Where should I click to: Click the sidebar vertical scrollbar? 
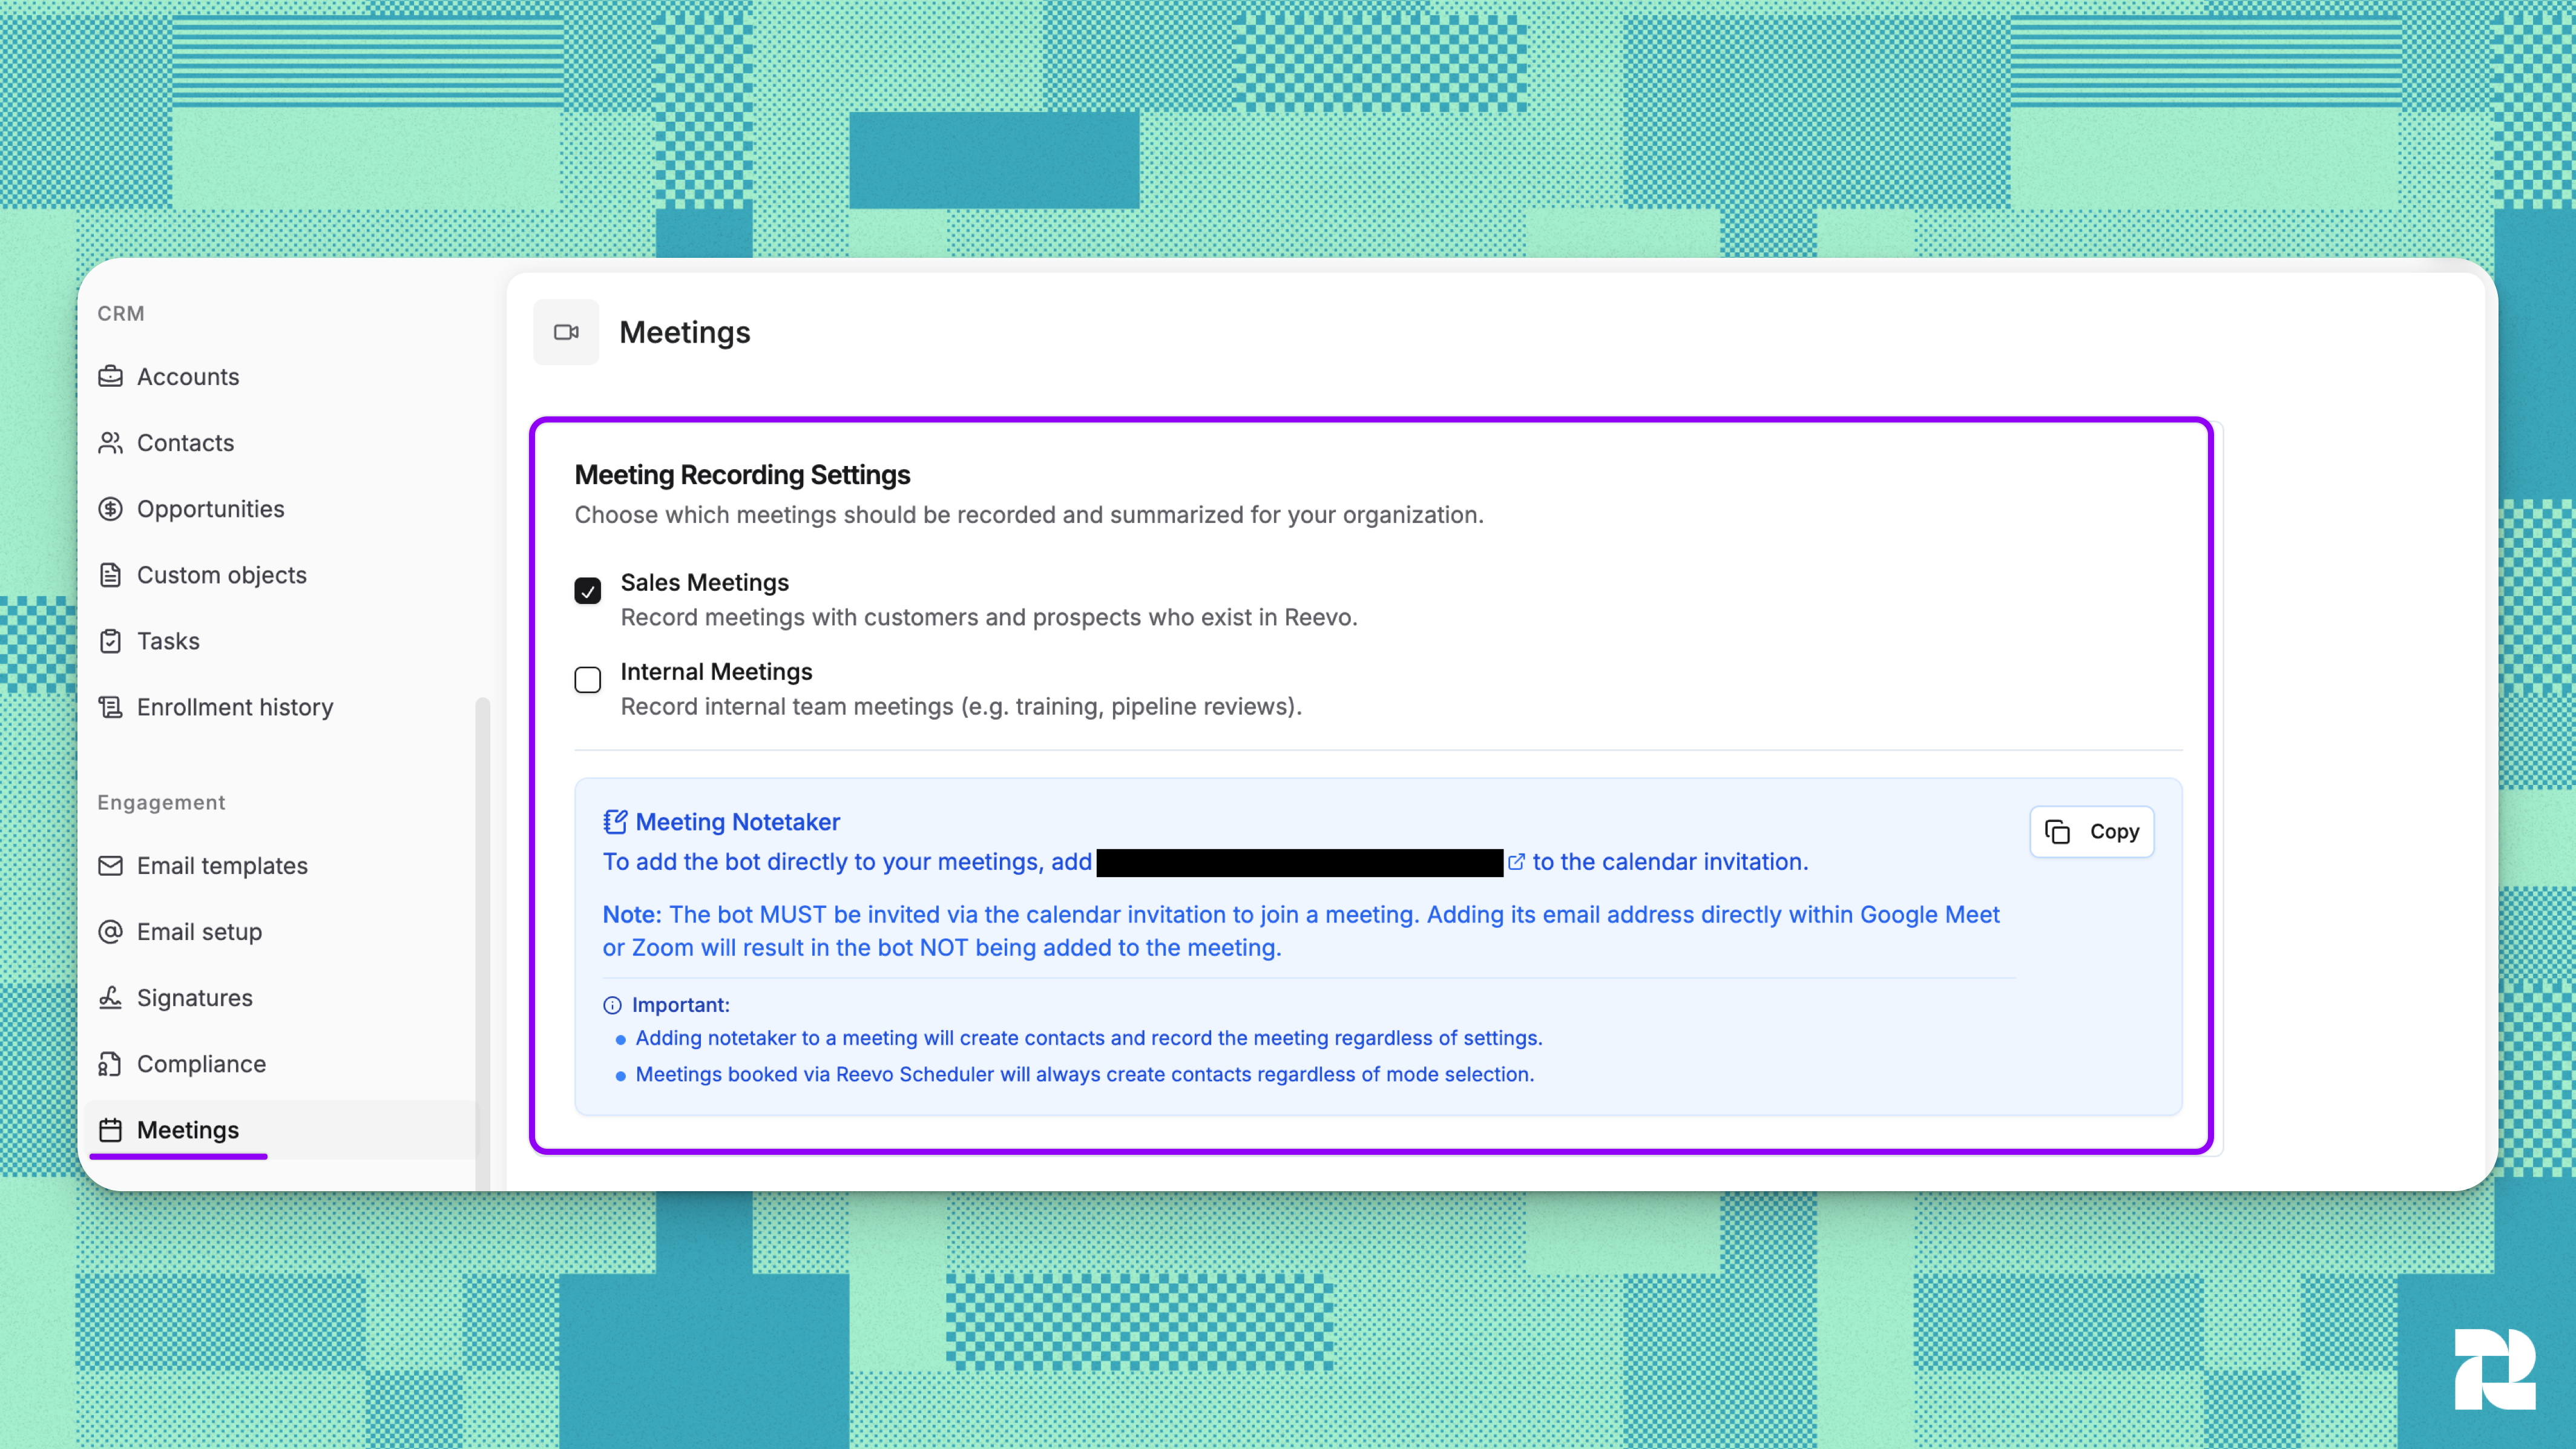point(482,940)
